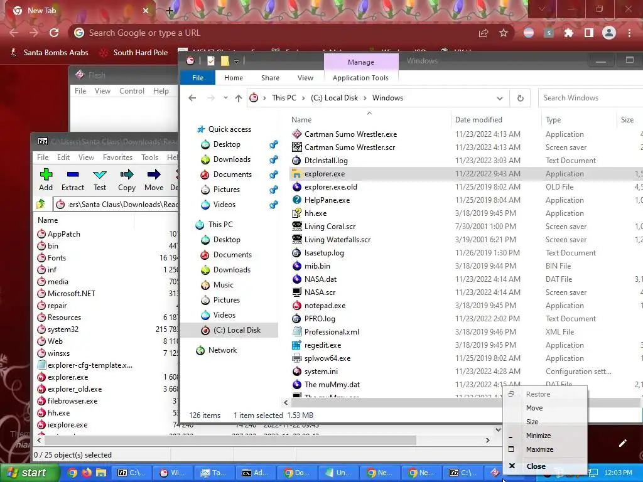Open Chrome extensions puzzle icon
Image resolution: width=643 pixels, height=482 pixels.
coord(569,33)
